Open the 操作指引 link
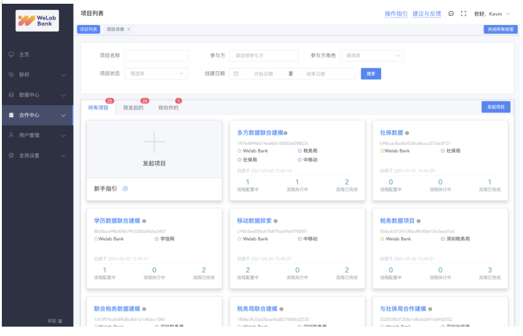This screenshot has height=336, width=523. [396, 14]
